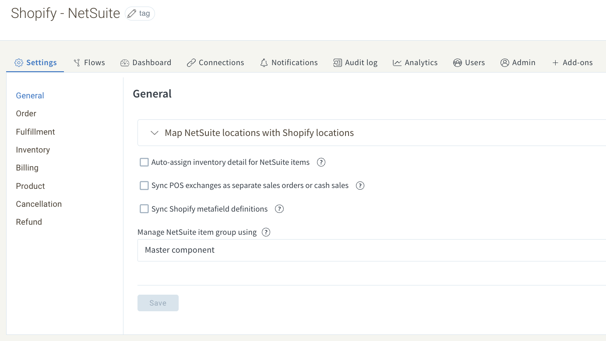The width and height of the screenshot is (606, 341).
Task: Open Inventory settings section
Action: [x=33, y=150]
